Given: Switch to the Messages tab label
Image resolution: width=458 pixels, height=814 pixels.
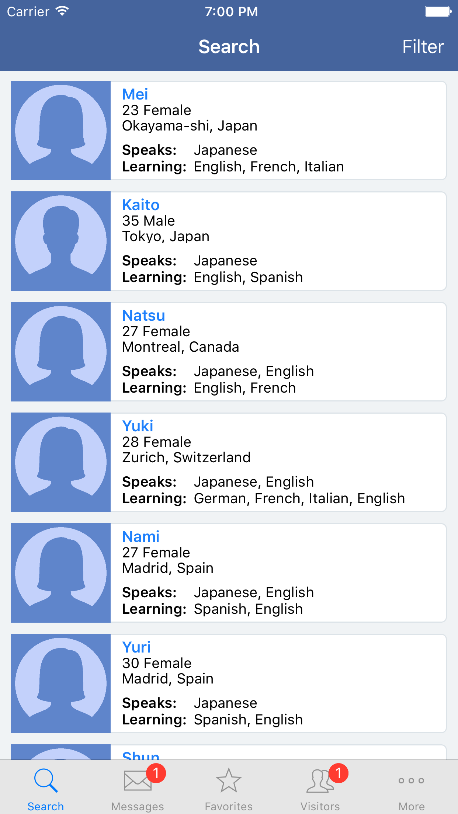Looking at the screenshot, I should click(x=137, y=806).
